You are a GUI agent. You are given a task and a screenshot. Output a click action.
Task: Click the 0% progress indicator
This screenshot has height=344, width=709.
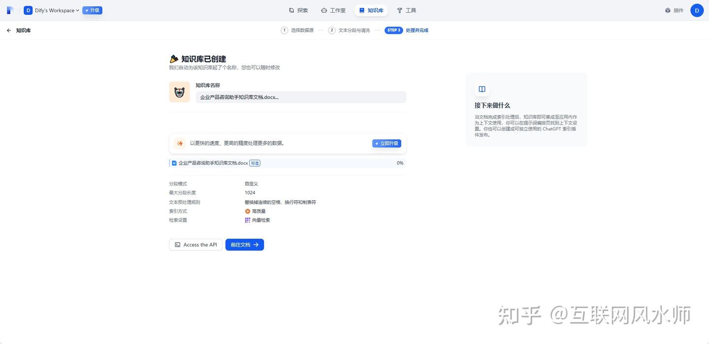tap(400, 163)
